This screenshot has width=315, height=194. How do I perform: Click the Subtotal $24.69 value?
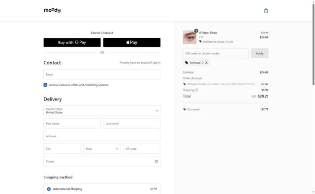pyautogui.click(x=264, y=73)
